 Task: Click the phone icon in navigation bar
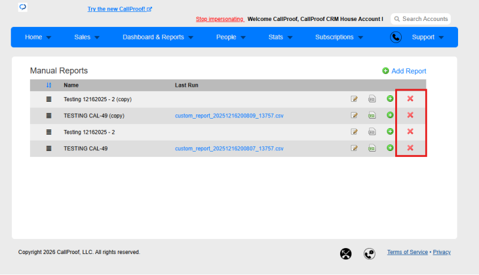click(396, 37)
